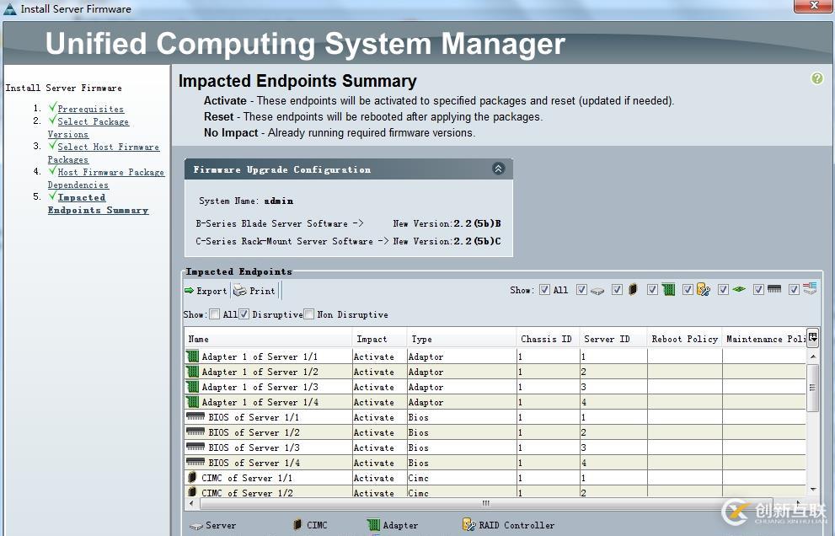Toggle the RAID controller filter checkbox
The image size is (835, 536).
(688, 289)
